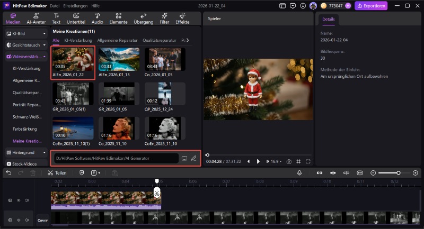Click the pencil edit icon next to the path
The height and width of the screenshot is (229, 424).
pyautogui.click(x=194, y=158)
